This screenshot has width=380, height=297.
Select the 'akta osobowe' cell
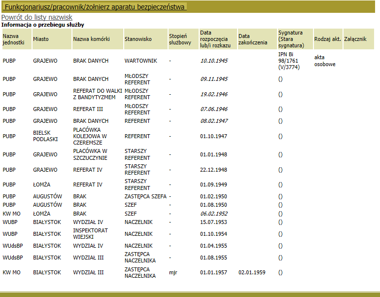[324, 61]
